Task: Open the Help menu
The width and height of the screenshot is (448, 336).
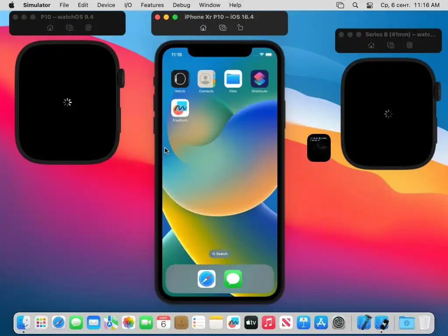Action: point(235,5)
